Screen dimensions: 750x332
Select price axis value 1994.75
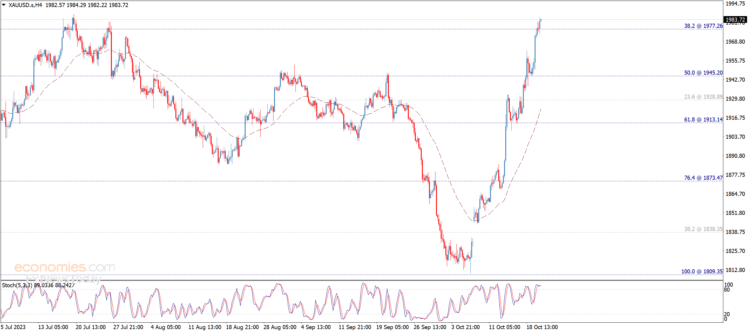pyautogui.click(x=735, y=4)
